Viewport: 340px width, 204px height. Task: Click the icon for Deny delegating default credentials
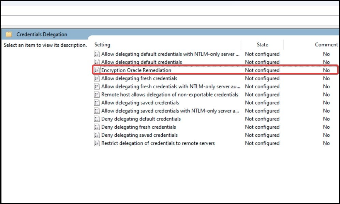(97, 119)
